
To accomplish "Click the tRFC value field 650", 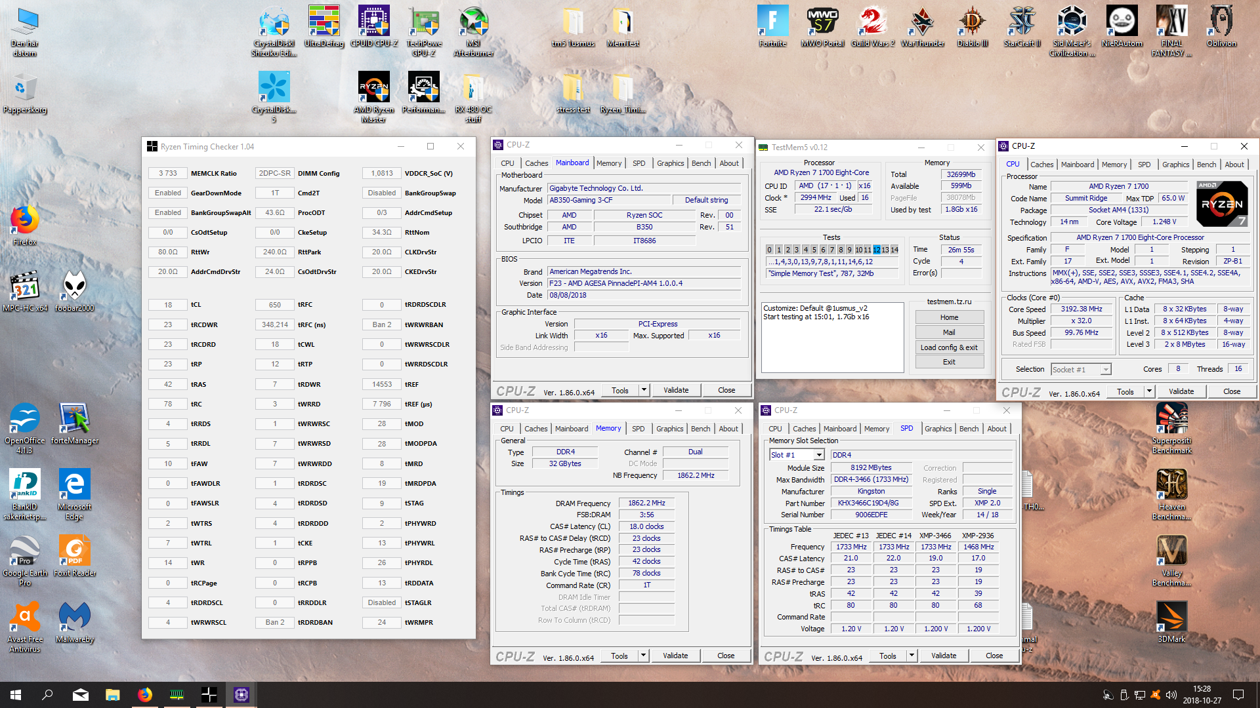I will [x=274, y=305].
